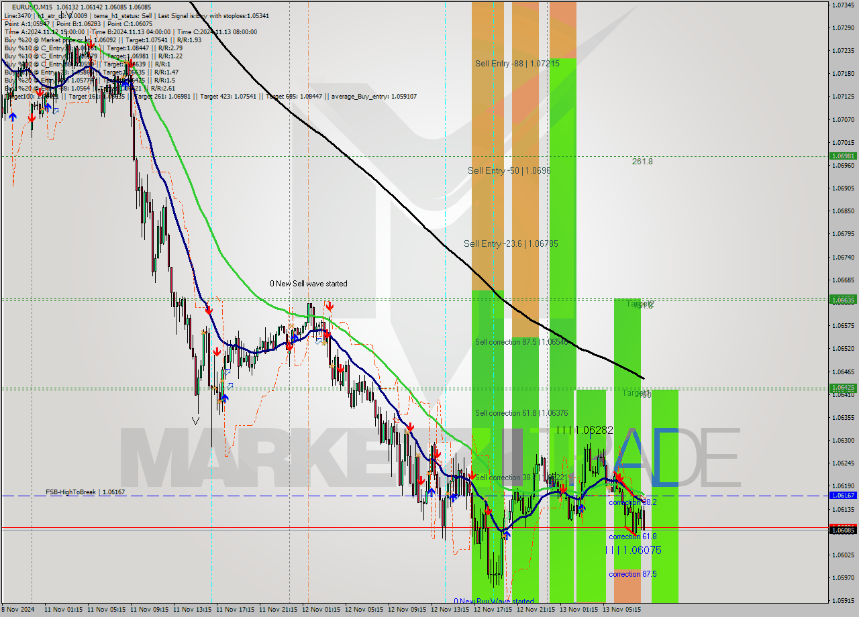Screen dimensions: 859x617
Task: Click the 1.06685 price scale value
Action: coord(843,280)
